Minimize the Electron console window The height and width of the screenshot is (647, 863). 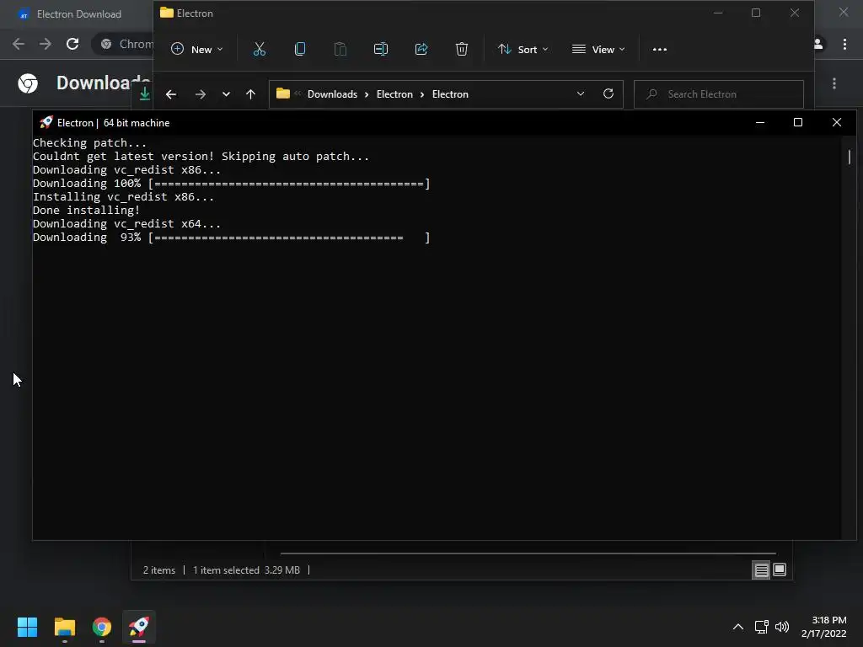click(760, 122)
